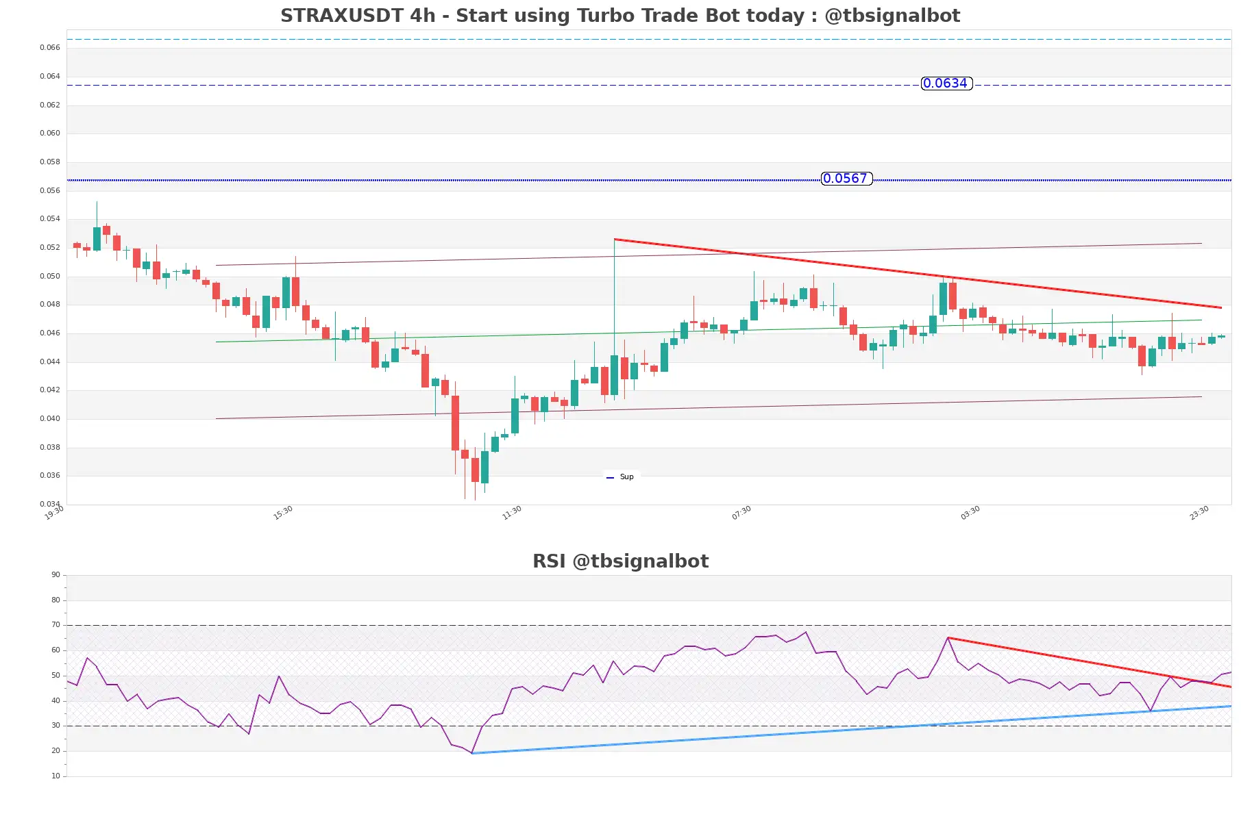Click the RSI 70 axis label
1241x827 pixels.
56,625
